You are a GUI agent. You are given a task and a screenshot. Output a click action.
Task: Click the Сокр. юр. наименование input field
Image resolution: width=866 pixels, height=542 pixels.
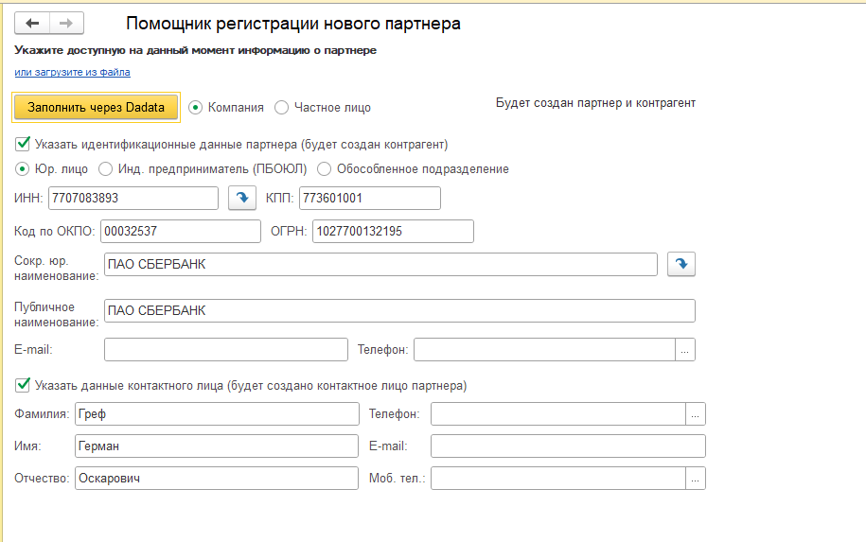(x=380, y=264)
